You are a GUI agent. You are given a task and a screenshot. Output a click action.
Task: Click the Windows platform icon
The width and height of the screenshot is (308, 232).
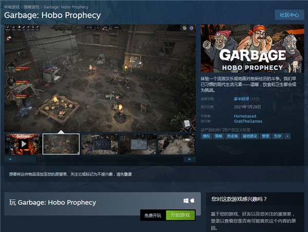pos(186,201)
